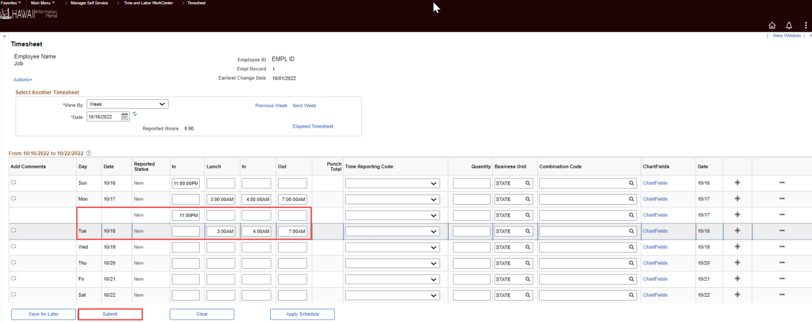Add a new row for Wed 10/19
Screen dimensions: 812x323
point(737,247)
